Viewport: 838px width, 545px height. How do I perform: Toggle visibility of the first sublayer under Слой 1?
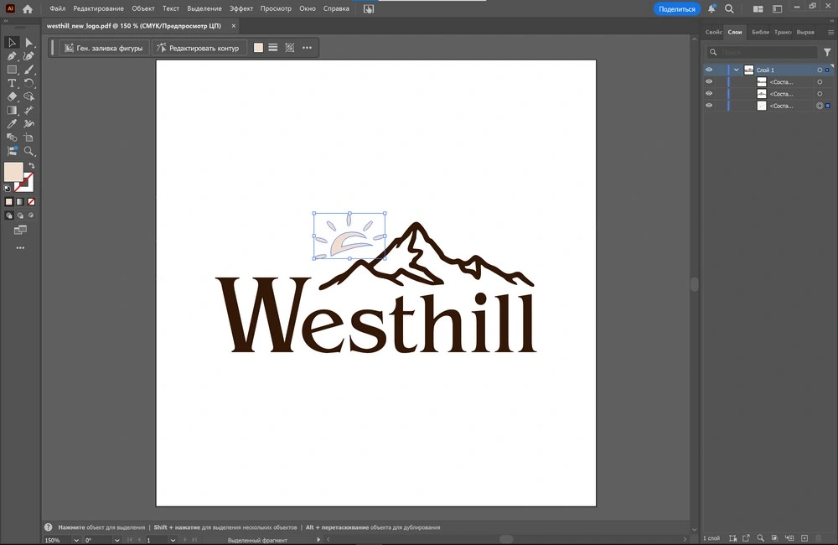[709, 82]
